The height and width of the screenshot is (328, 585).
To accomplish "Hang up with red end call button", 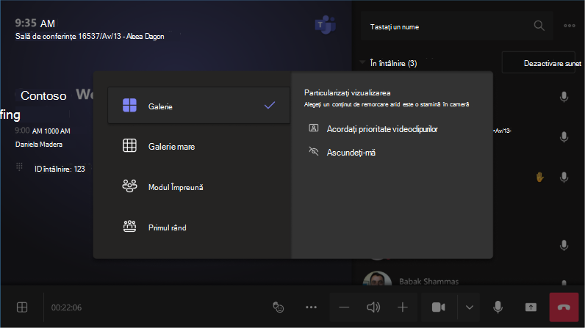I will tap(564, 307).
